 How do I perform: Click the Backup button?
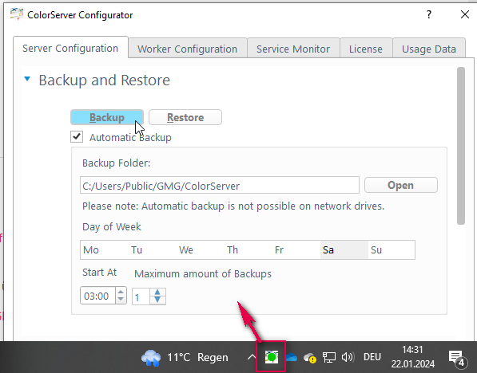[107, 117]
